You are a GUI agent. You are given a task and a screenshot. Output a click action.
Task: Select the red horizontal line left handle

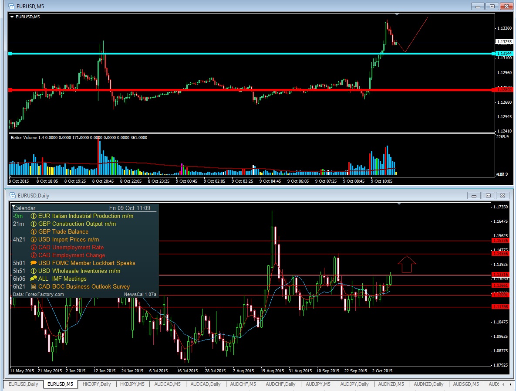(10, 90)
